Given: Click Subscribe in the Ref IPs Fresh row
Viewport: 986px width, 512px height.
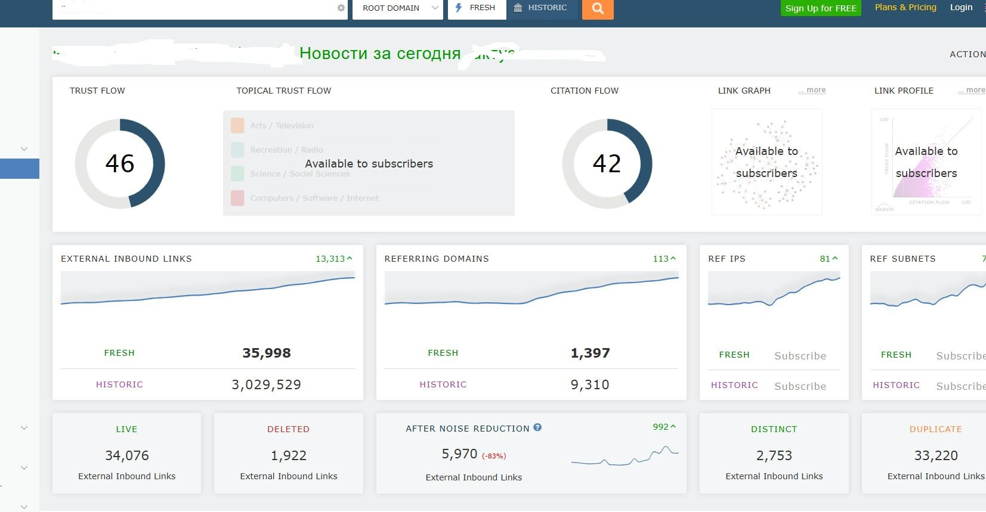Looking at the screenshot, I should coord(800,356).
